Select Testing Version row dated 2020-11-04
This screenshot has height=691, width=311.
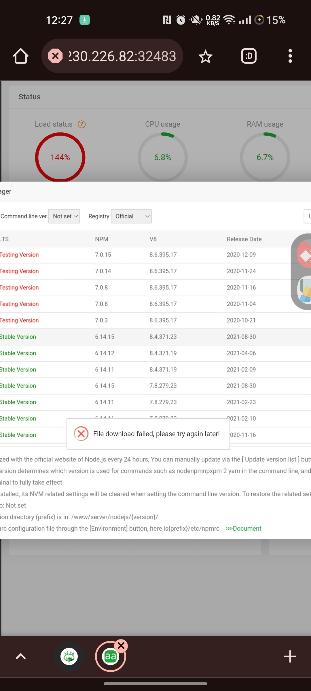[x=155, y=304]
